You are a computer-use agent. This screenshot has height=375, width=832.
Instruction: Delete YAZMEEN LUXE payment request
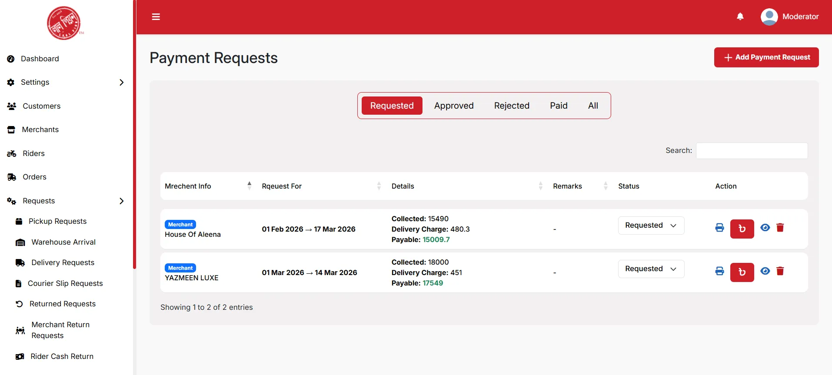point(780,271)
